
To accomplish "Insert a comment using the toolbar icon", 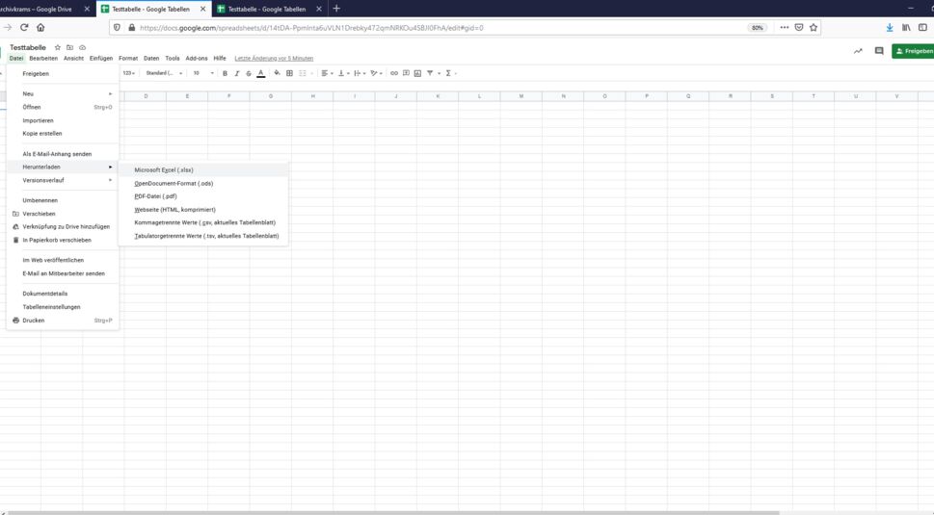I will 406,73.
